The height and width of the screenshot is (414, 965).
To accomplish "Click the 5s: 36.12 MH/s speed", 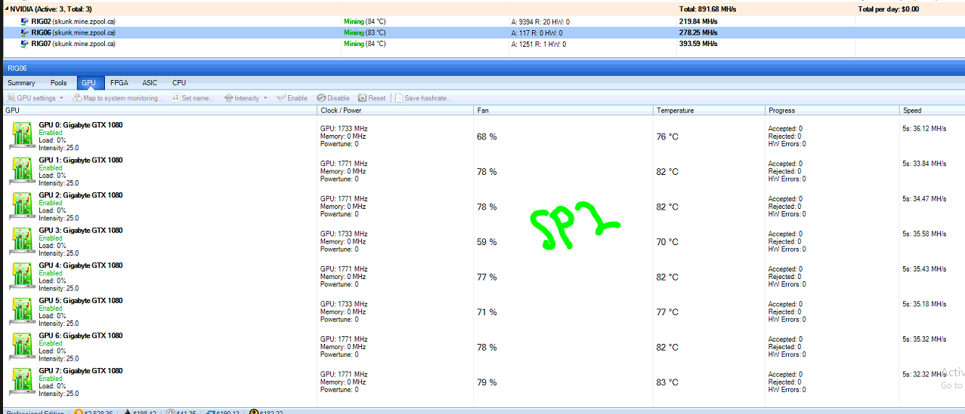I will coord(924,128).
